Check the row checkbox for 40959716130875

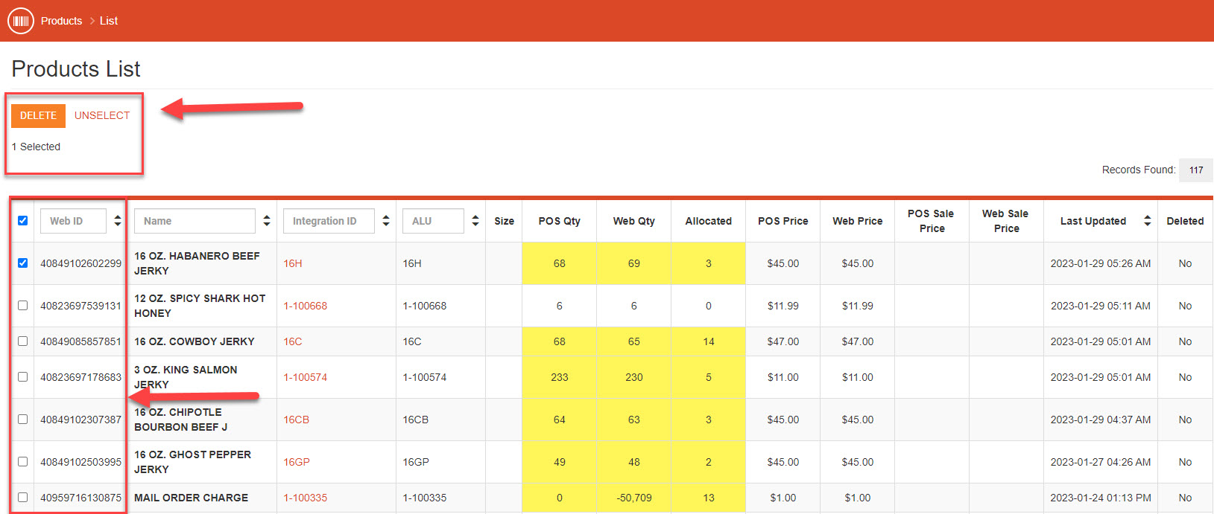[x=22, y=497]
